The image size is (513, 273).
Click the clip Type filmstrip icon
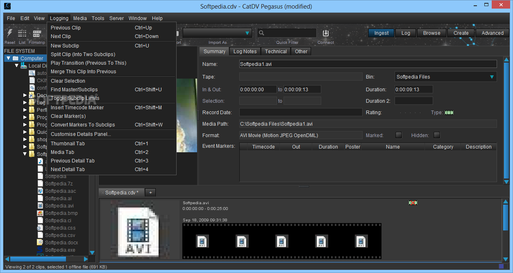pyautogui.click(x=449, y=113)
